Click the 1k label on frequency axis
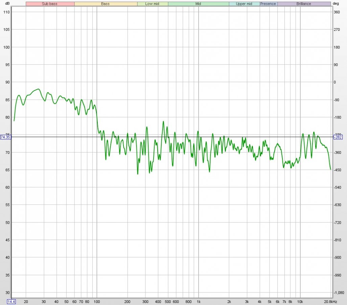 (199, 301)
